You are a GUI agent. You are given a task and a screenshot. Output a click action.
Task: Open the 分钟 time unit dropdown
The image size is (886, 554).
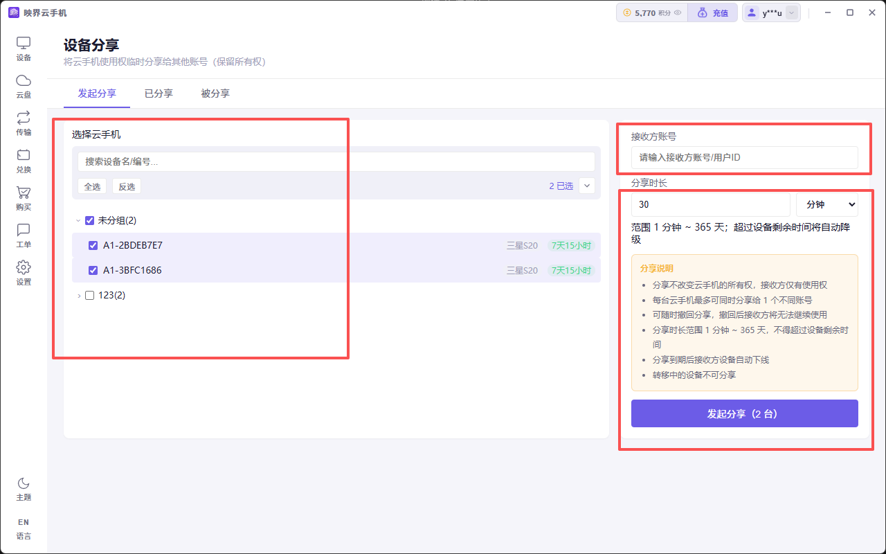tap(827, 205)
